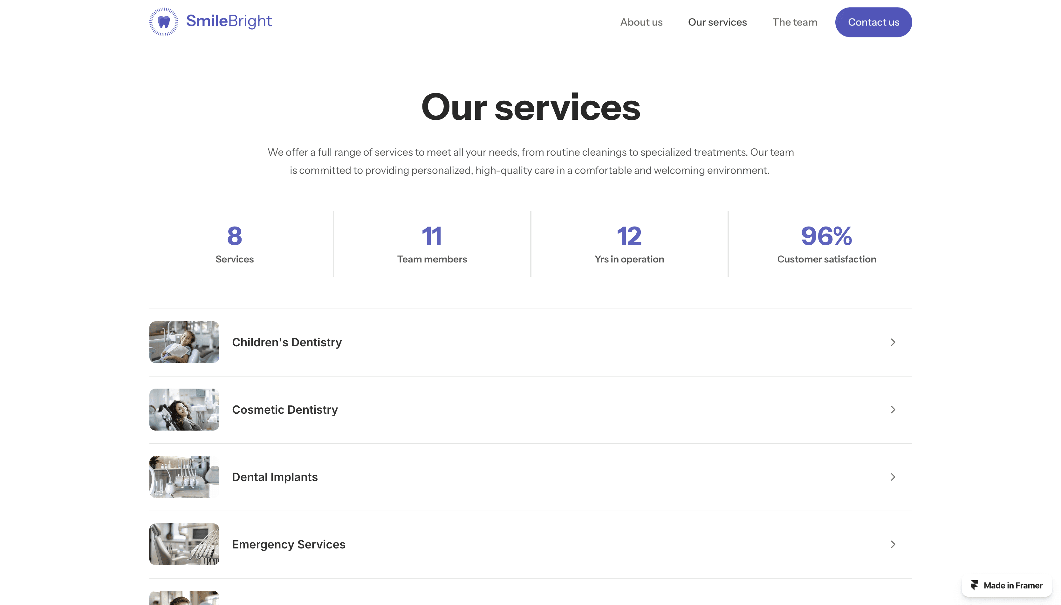Click the Cosmetic Dentistry chevron arrow
Image resolution: width=1061 pixels, height=605 pixels.
coord(892,409)
